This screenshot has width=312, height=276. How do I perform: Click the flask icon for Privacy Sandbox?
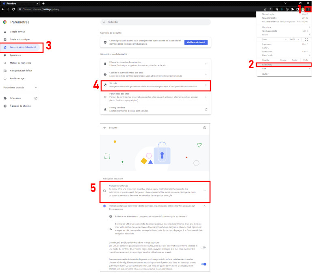(105, 109)
